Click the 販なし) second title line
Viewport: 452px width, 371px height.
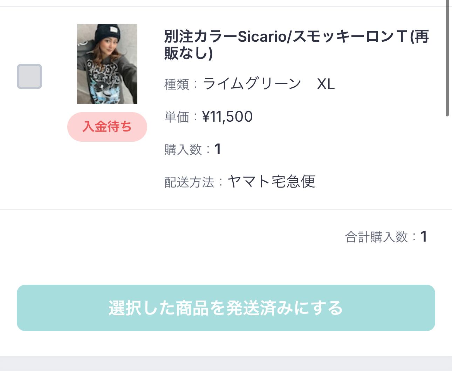tap(189, 53)
